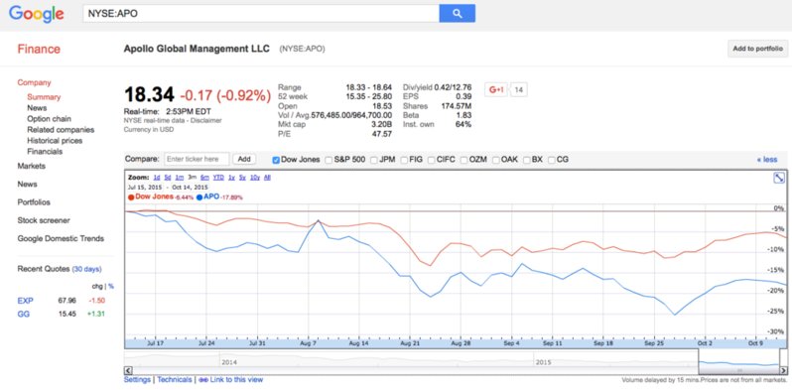This screenshot has width=792, height=390.
Task: Select the 1y zoom range
Action: click(x=231, y=178)
